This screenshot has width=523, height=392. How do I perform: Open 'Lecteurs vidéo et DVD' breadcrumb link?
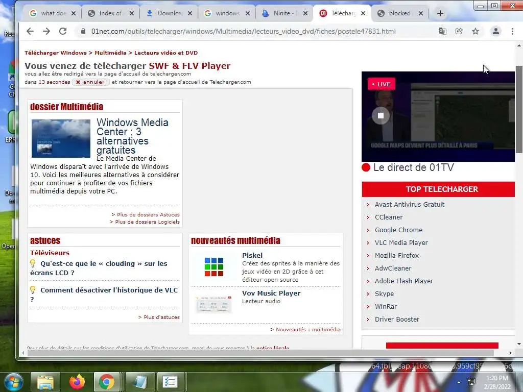tap(166, 53)
